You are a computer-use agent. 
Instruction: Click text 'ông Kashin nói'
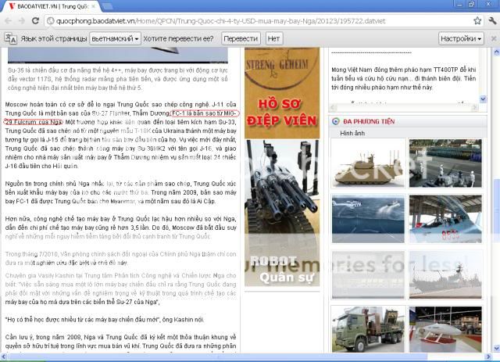[183, 320]
